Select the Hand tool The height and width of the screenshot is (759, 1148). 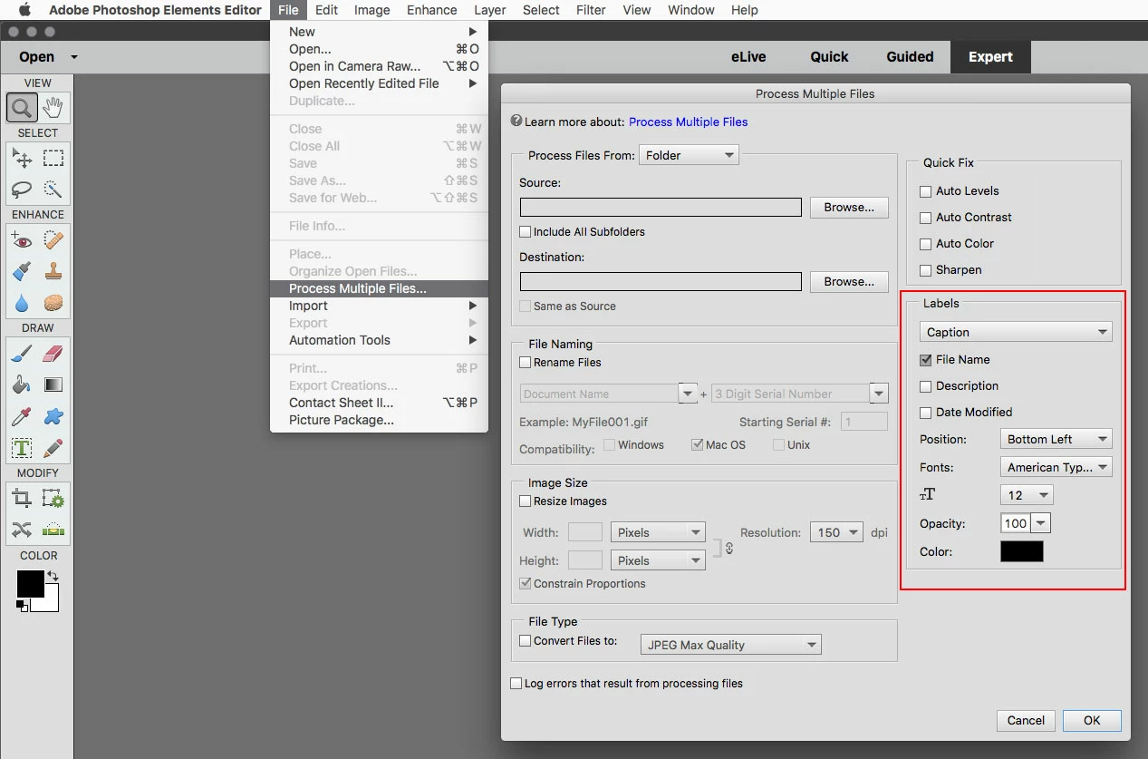[x=53, y=108]
